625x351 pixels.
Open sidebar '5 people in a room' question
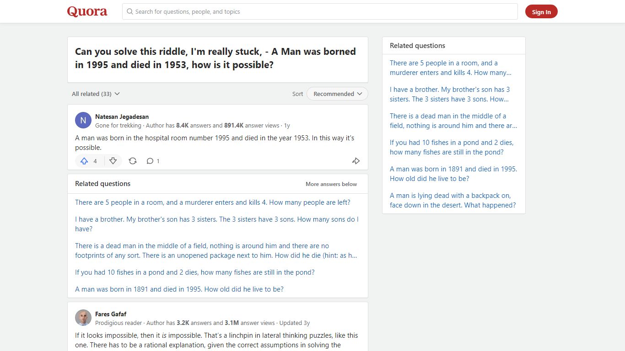tap(451, 68)
